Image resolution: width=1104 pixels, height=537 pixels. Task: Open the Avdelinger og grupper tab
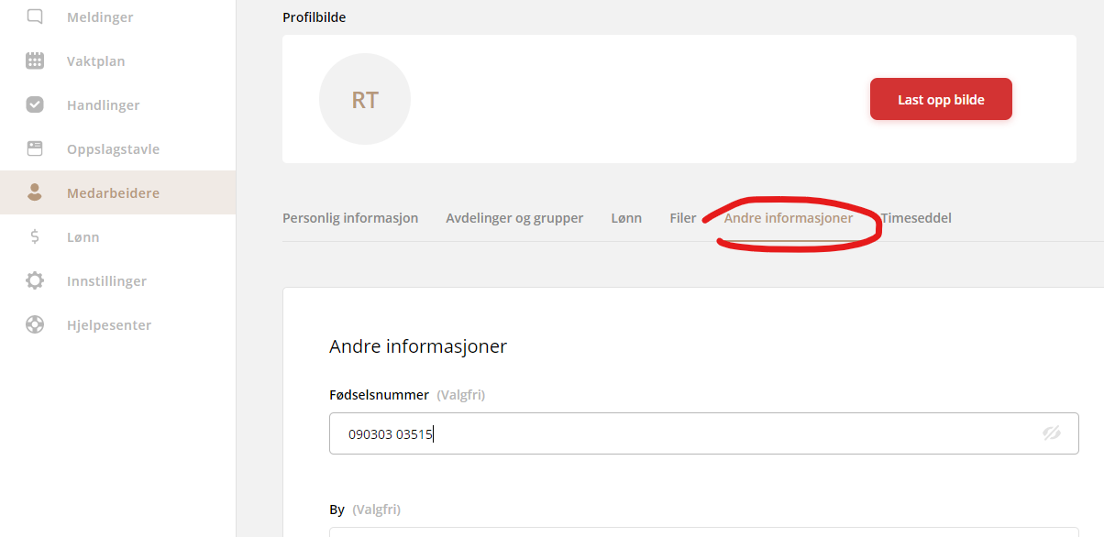[x=514, y=218]
